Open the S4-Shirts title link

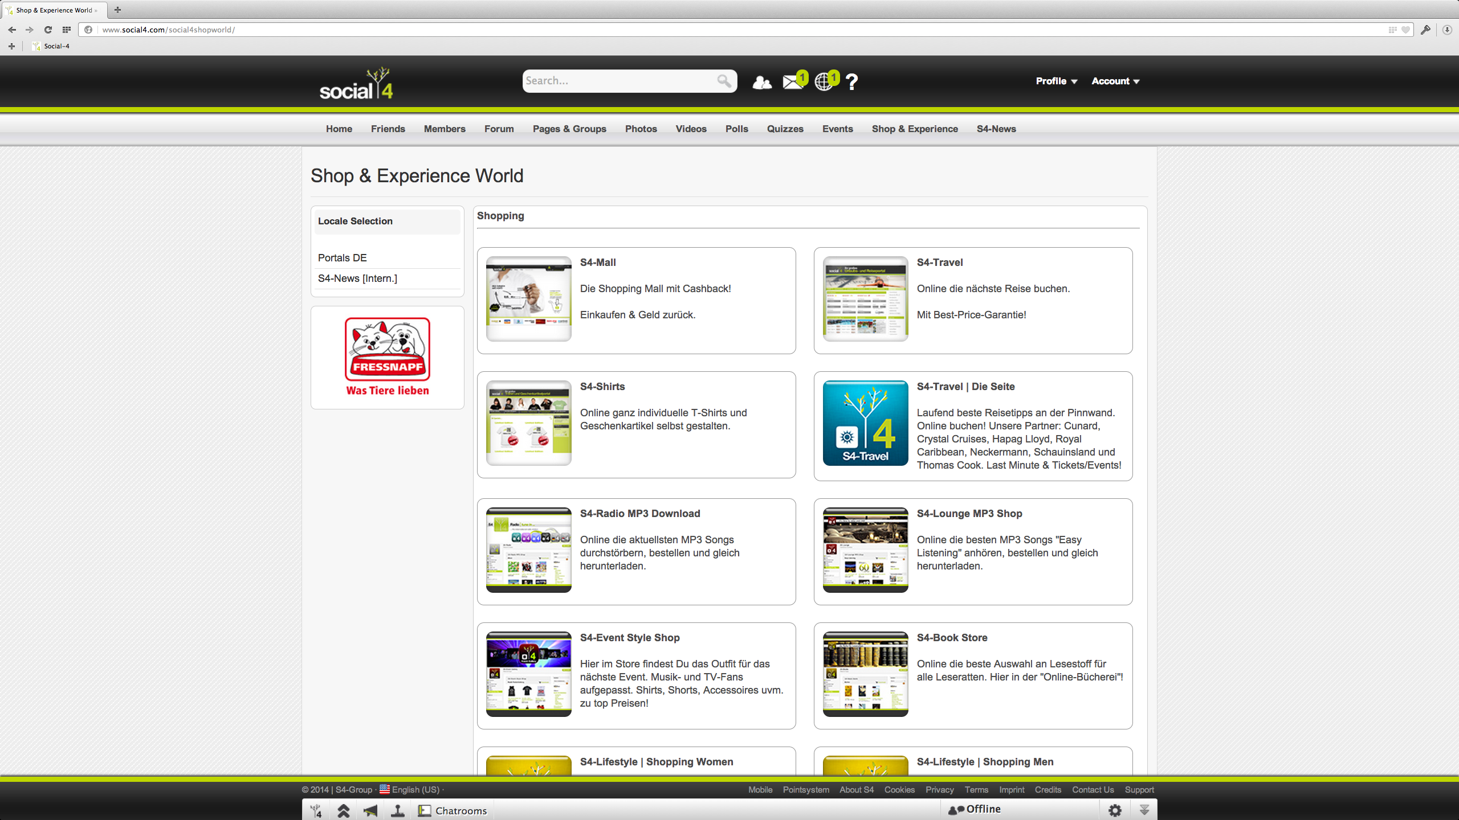(x=602, y=387)
